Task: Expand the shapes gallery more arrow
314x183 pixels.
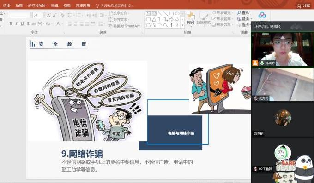Action: click(x=182, y=25)
